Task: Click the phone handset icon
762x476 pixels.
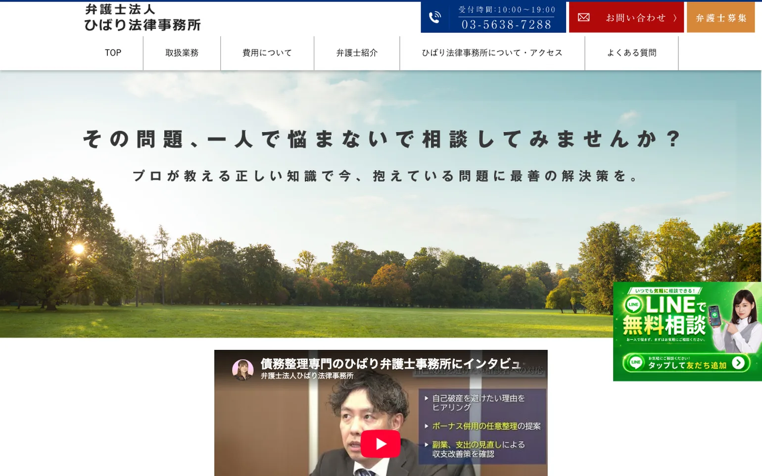Action: (434, 17)
